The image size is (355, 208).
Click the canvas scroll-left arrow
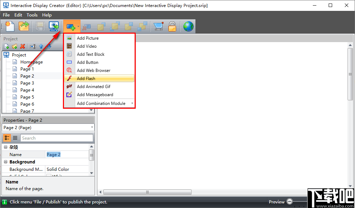100,192
